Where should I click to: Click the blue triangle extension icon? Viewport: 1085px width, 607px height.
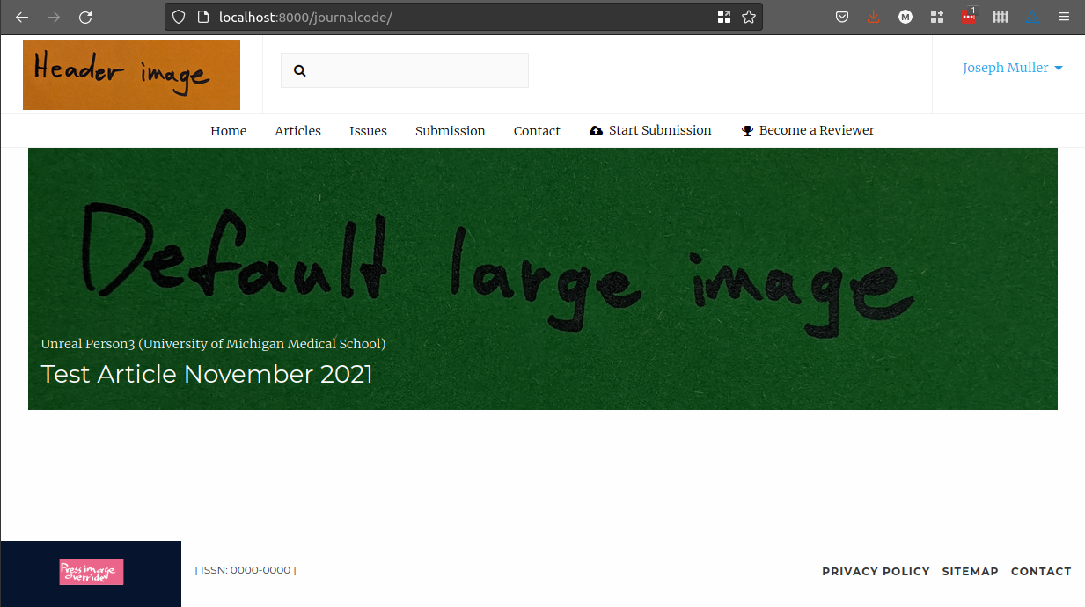point(1032,17)
